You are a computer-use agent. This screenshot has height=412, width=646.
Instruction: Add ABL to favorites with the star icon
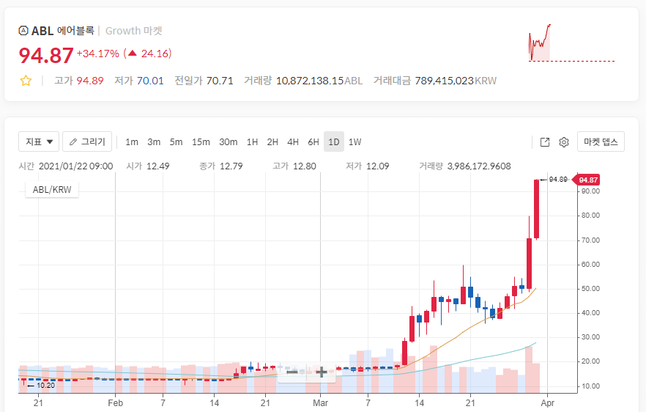coord(26,81)
